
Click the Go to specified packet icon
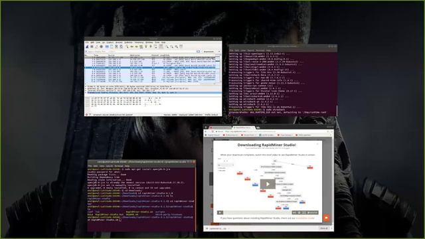coord(141,46)
